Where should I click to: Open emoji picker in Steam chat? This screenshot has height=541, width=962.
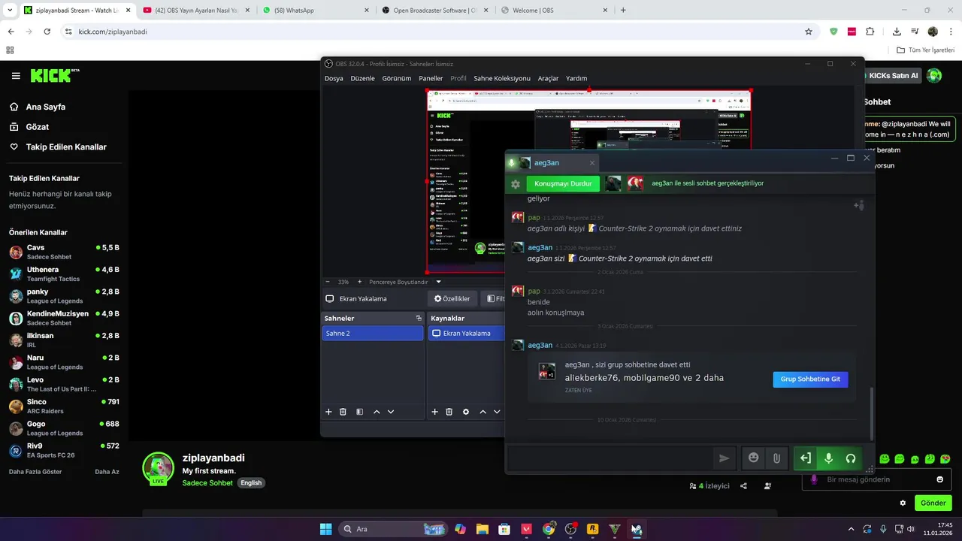pos(753,458)
